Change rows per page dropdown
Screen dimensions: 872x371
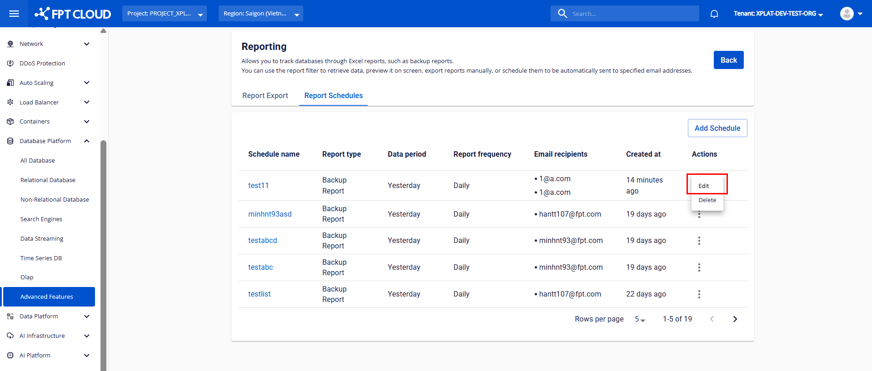tap(640, 319)
